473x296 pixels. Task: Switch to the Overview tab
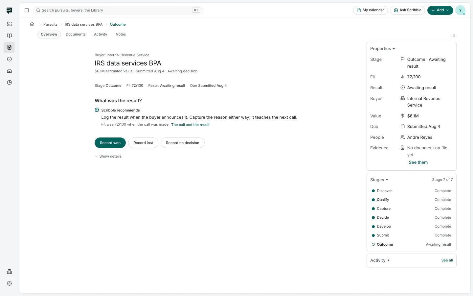(x=49, y=34)
